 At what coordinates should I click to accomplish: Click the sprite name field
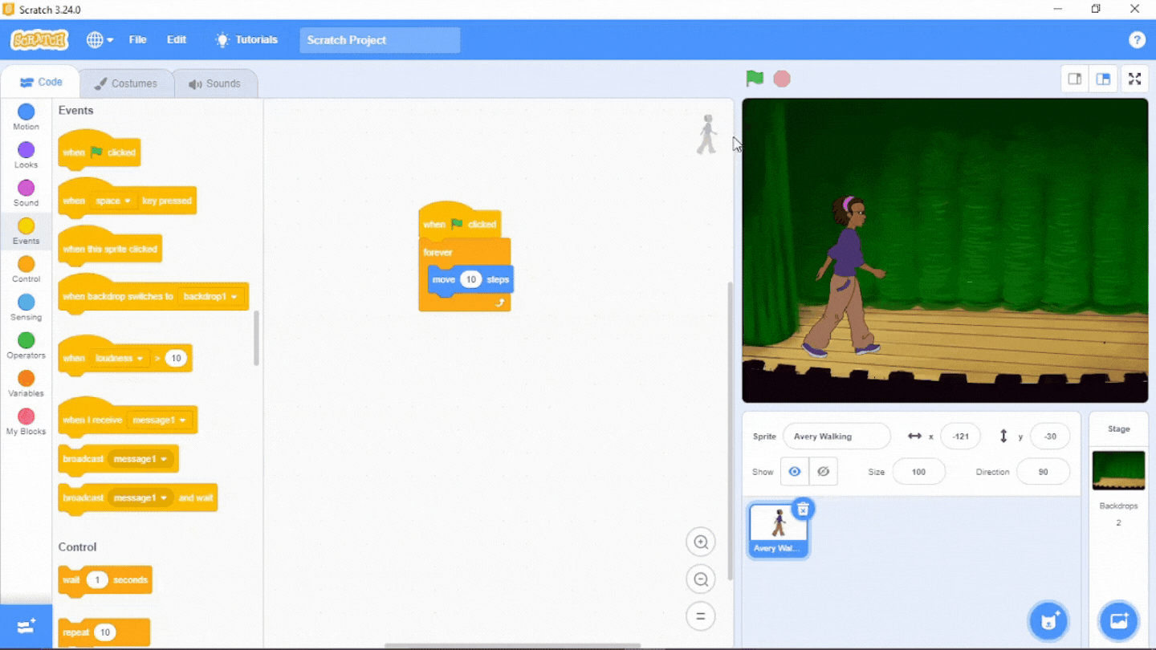pos(836,437)
